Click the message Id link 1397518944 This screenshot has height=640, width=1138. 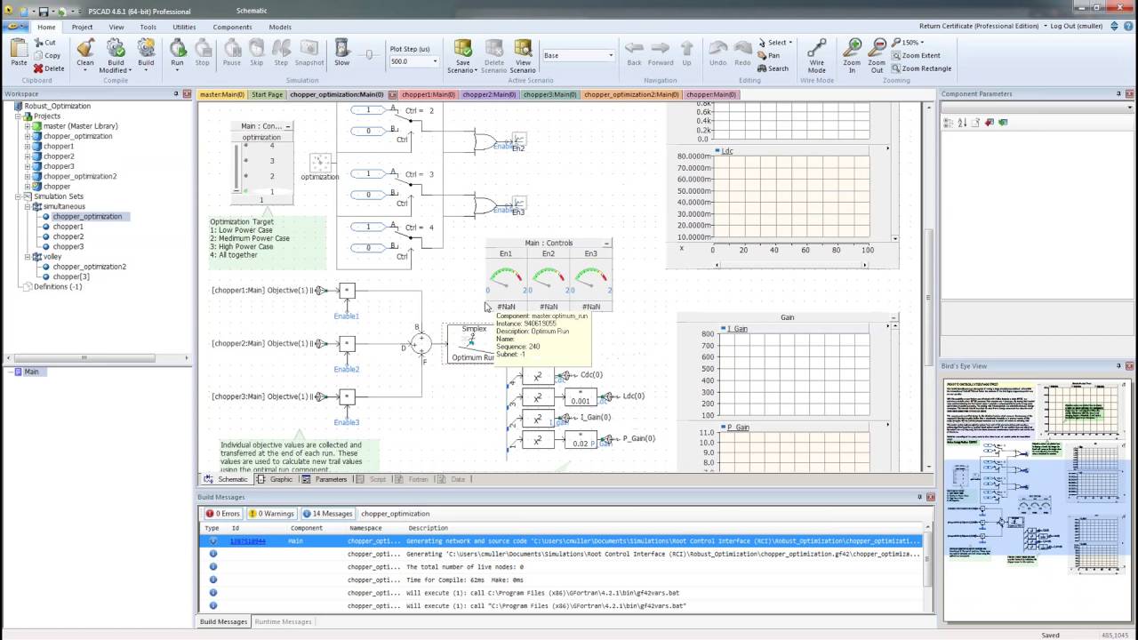[x=248, y=540]
